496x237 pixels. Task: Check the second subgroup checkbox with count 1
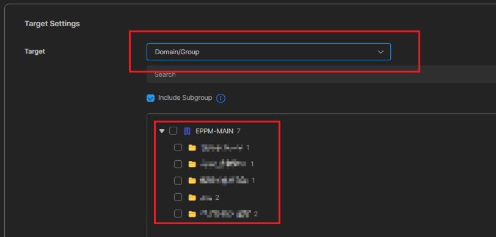click(178, 164)
